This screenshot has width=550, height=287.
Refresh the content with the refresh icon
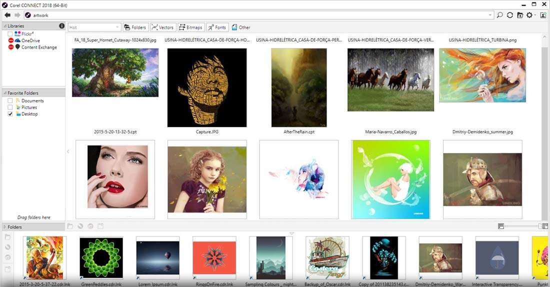[509, 15]
